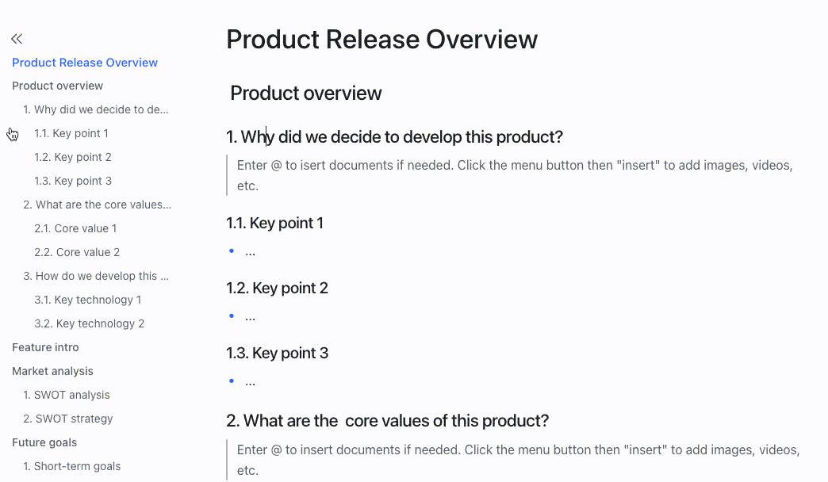The height and width of the screenshot is (482, 828).
Task: Open '2. SWOT strategy' outline entry
Action: [68, 419]
